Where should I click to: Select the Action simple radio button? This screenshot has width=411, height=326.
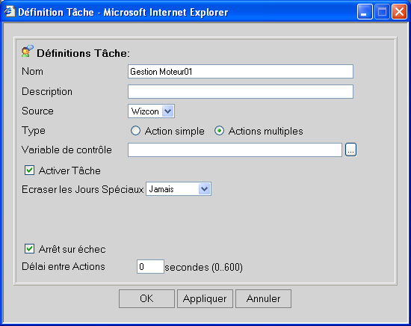[x=135, y=131]
